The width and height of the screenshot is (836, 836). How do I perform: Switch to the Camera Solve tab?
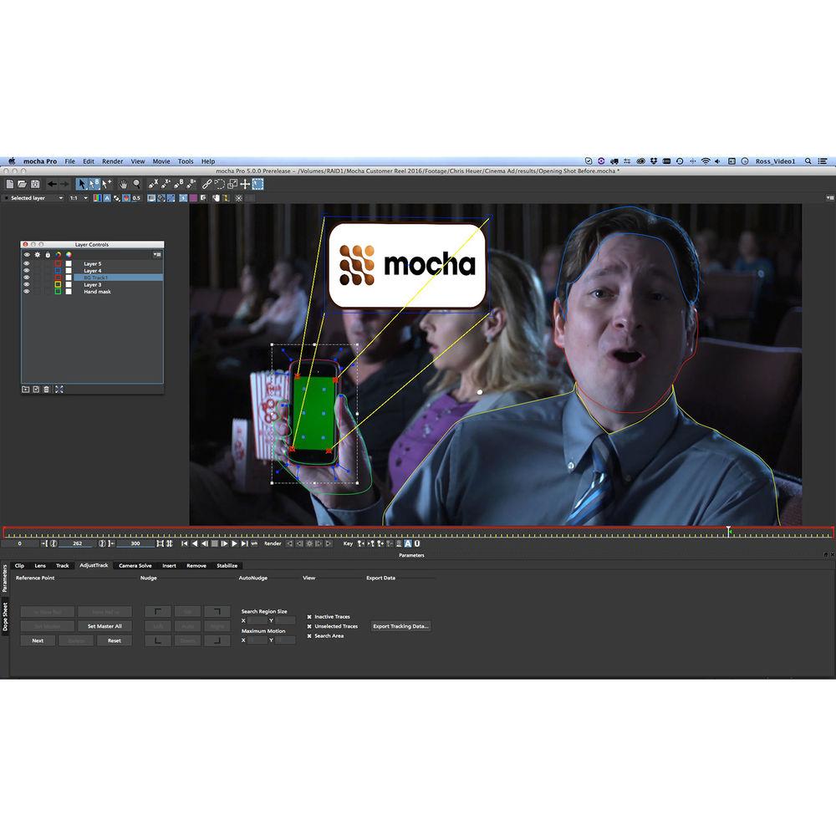click(135, 565)
